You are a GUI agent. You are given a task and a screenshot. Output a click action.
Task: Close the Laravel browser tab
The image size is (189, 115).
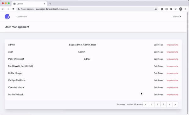(44, 4)
